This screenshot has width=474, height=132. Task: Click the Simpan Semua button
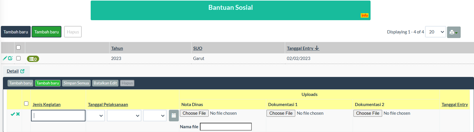[76, 83]
